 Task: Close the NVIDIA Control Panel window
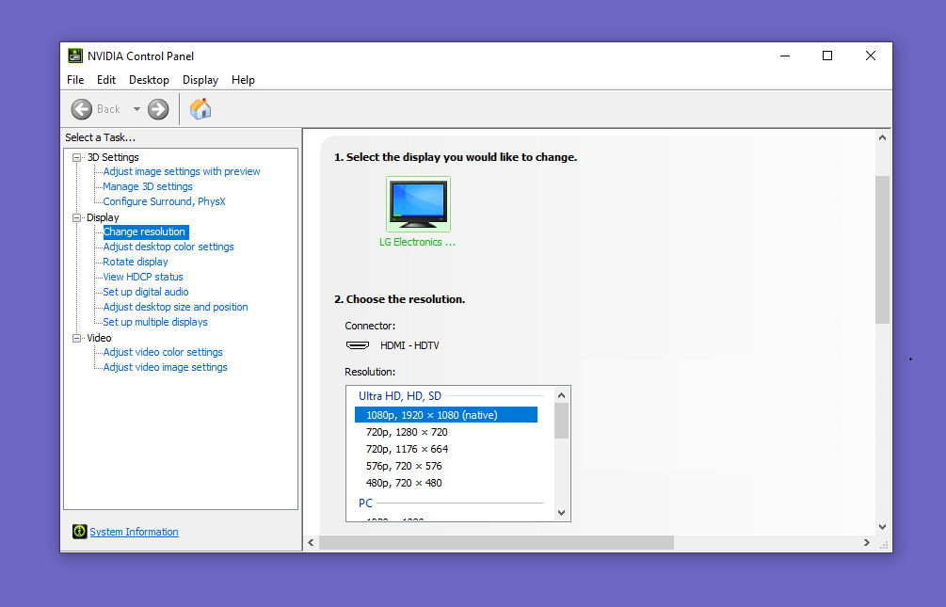pos(870,56)
